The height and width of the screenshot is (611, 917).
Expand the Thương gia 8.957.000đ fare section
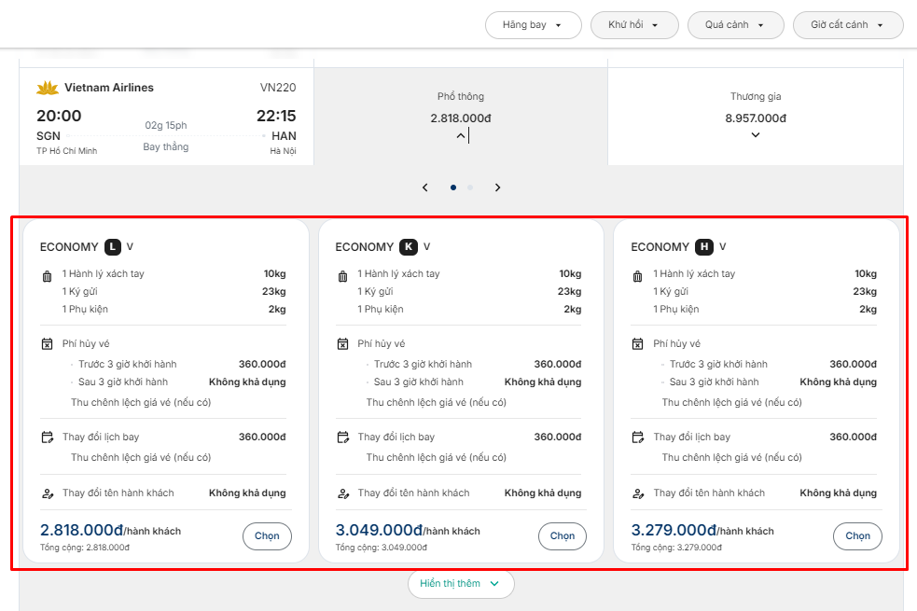click(x=756, y=135)
